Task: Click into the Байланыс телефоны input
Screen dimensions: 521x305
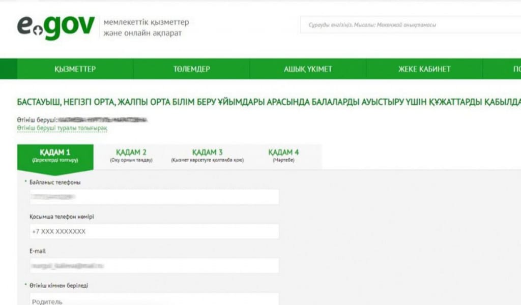Action: (x=154, y=197)
